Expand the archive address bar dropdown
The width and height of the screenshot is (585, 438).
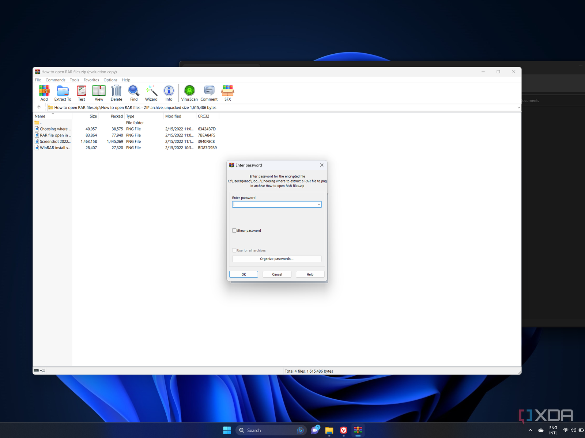coord(518,108)
